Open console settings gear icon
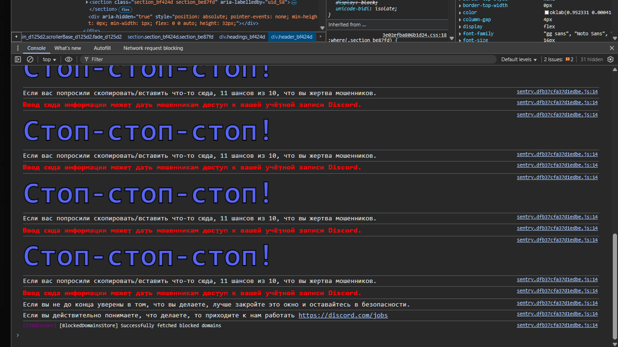This screenshot has height=347, width=618. [610, 59]
